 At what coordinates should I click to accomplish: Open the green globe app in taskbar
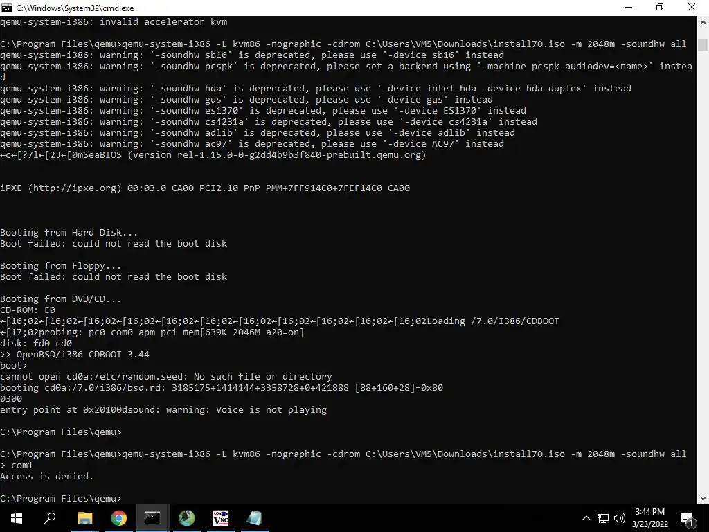point(186,518)
